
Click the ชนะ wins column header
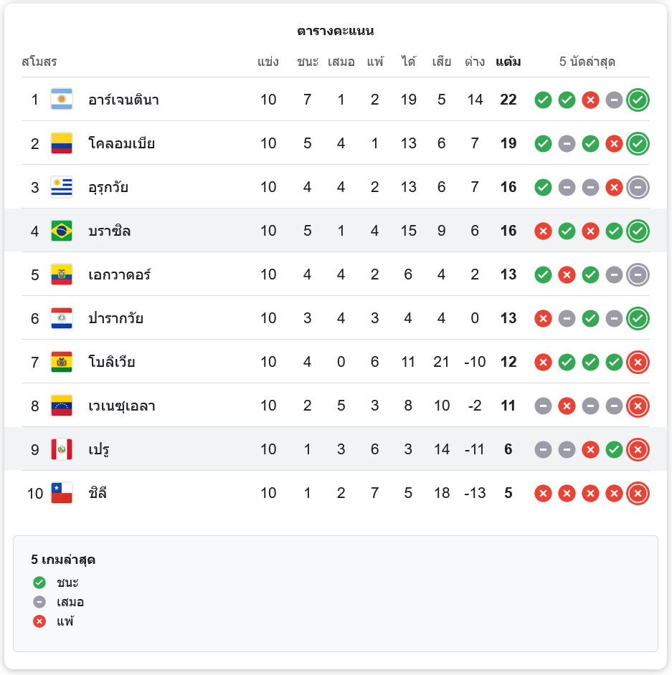[308, 62]
